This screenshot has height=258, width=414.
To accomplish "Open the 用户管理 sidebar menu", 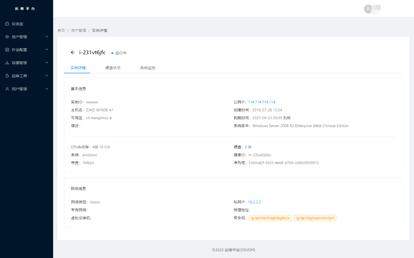I will (x=26, y=89).
